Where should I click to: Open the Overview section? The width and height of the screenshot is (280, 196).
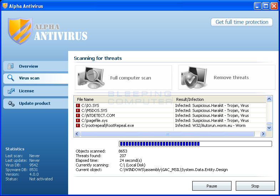click(x=36, y=66)
